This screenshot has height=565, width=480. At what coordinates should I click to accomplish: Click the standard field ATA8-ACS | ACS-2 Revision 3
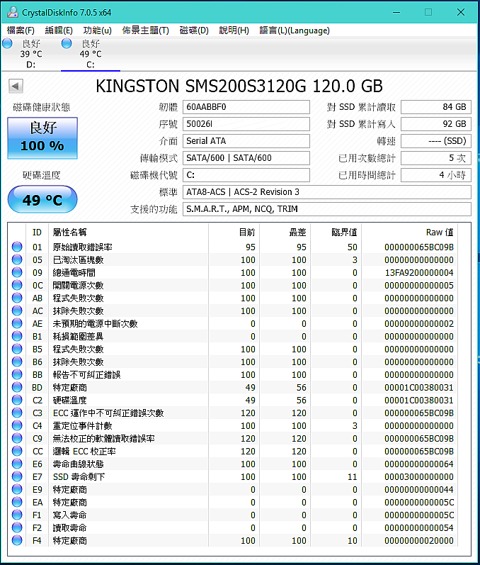(327, 192)
